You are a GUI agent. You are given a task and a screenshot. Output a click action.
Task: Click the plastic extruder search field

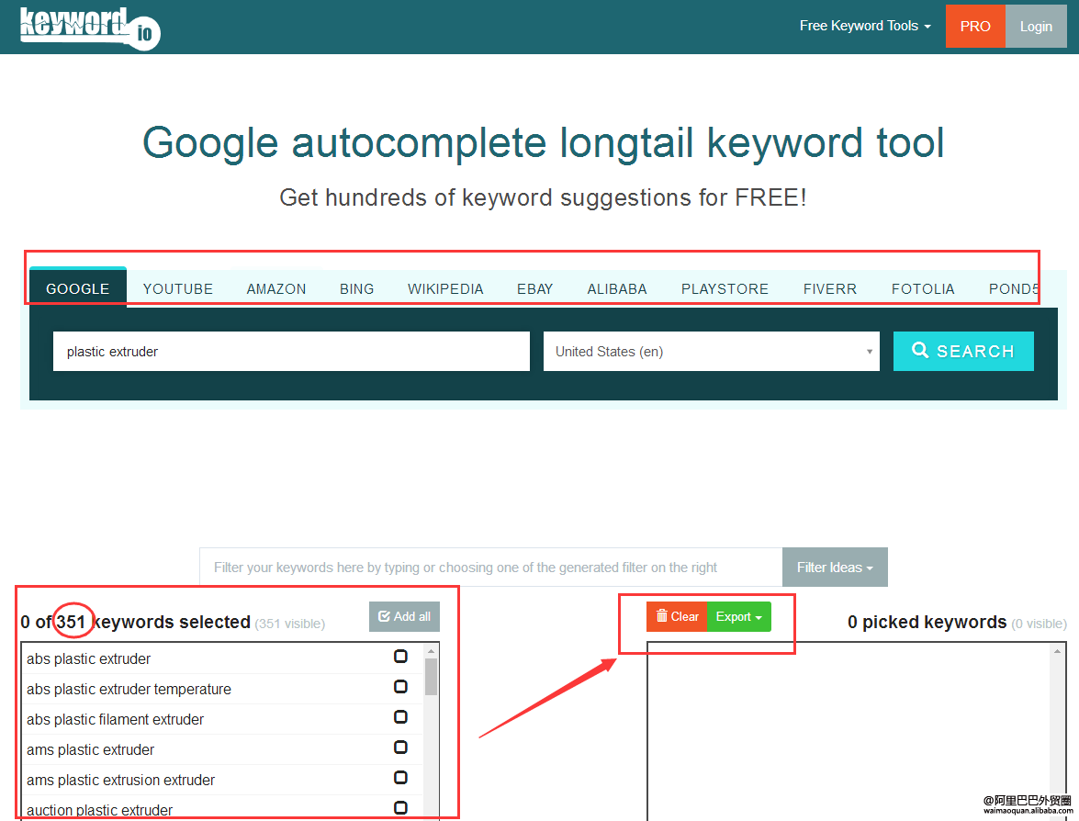(x=291, y=352)
